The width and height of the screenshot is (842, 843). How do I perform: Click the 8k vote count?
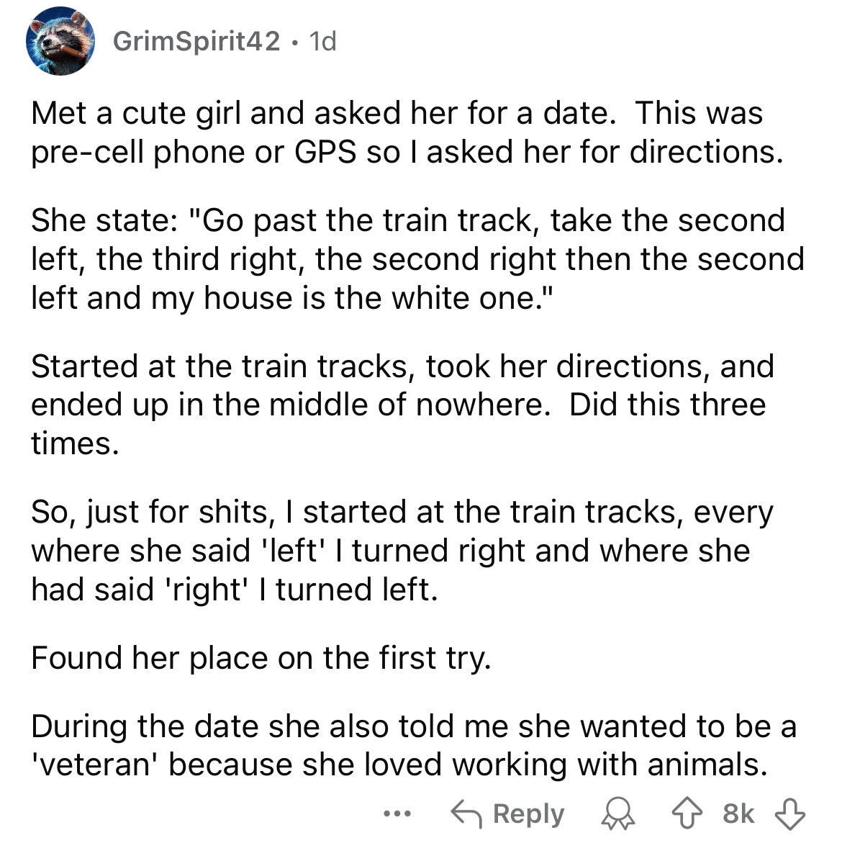(x=738, y=814)
